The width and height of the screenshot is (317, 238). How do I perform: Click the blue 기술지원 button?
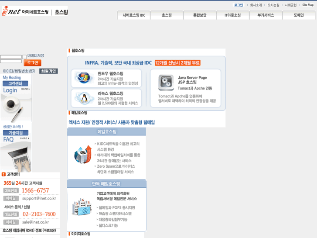click(16, 133)
